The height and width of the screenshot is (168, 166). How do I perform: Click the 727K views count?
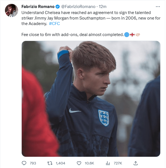pos(118,163)
